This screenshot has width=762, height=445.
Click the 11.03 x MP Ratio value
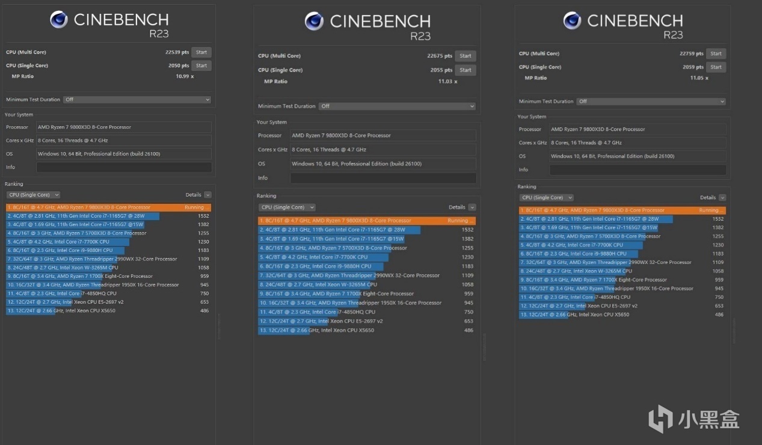click(x=447, y=81)
